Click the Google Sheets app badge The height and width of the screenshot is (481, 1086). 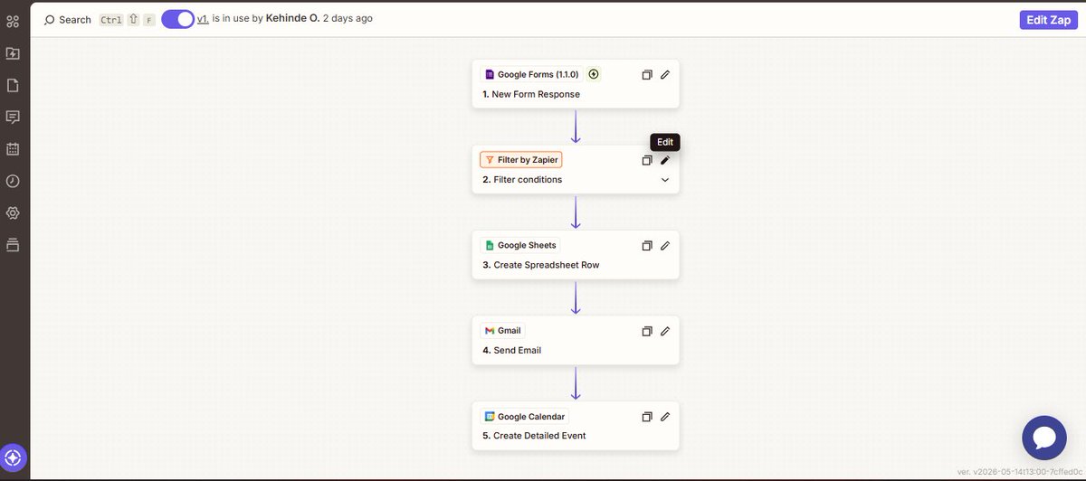pyautogui.click(x=520, y=245)
